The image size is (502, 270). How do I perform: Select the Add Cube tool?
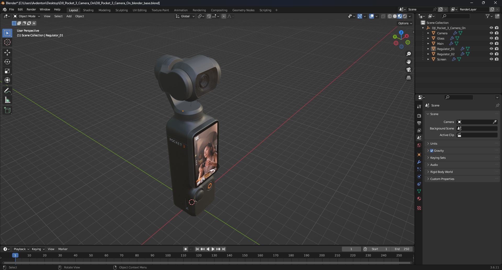7,110
